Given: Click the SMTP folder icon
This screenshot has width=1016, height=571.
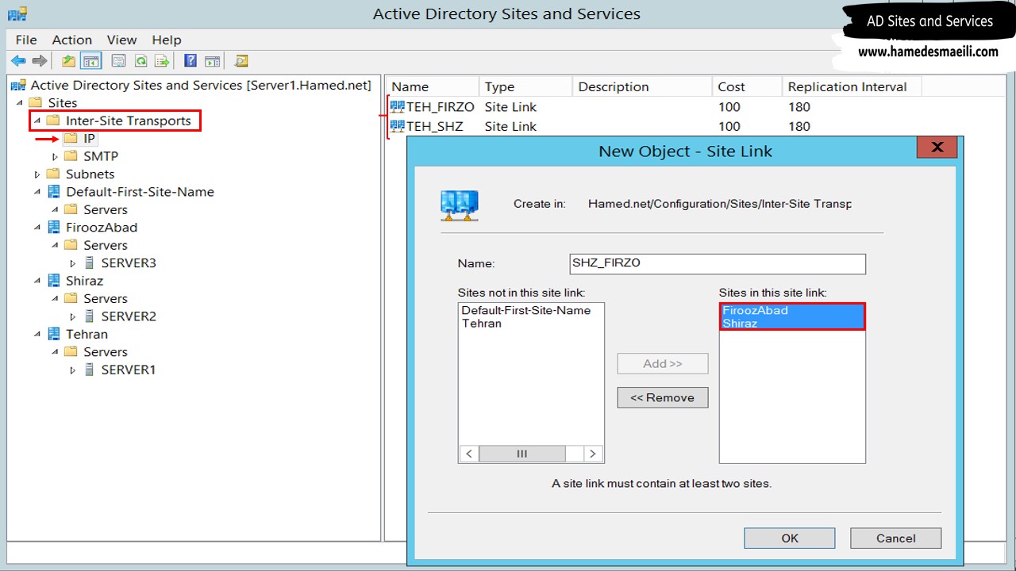Looking at the screenshot, I should 71,156.
